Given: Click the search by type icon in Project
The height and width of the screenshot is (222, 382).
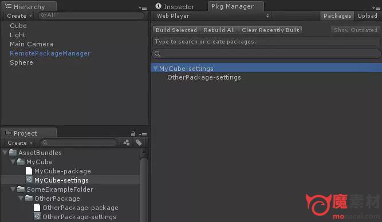Looking at the screenshot, I should tap(127, 142).
